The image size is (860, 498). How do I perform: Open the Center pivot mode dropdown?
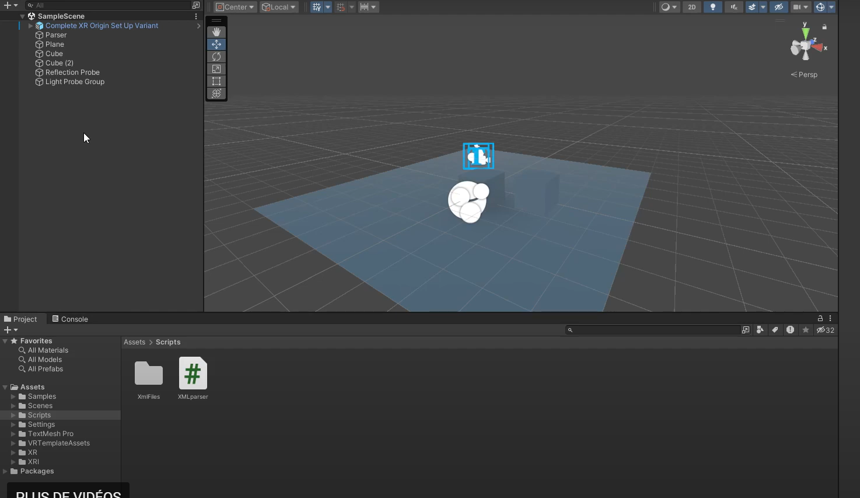point(235,7)
